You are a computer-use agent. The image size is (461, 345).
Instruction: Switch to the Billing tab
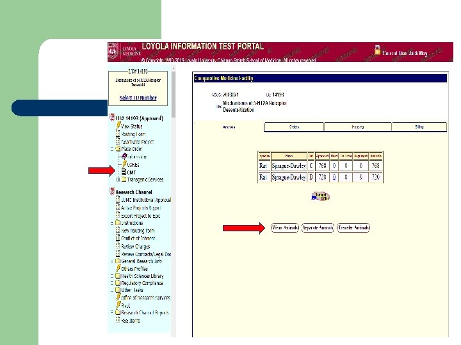coord(419,126)
